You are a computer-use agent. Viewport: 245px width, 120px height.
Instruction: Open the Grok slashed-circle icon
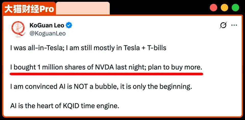(x=223, y=25)
